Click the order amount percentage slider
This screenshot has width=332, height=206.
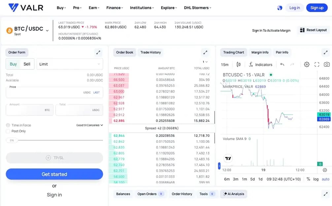[x=55, y=140]
